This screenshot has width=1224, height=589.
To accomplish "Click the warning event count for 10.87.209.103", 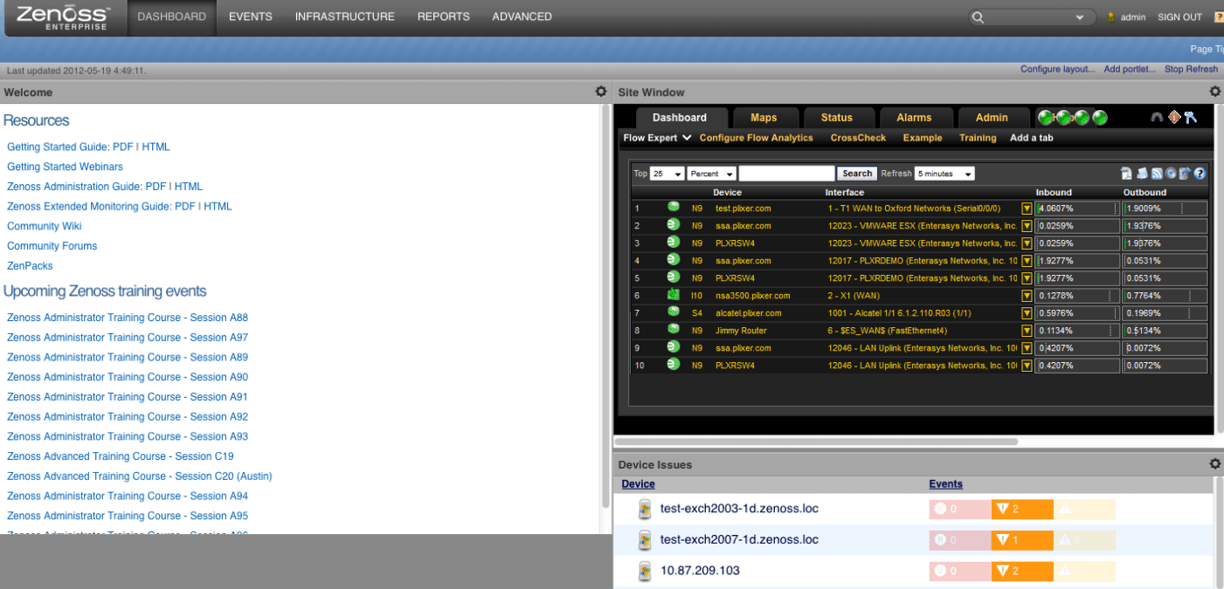I will click(1084, 572).
